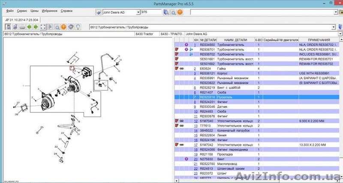Click red cart icon in E63524 row
Image resolution: width=343 pixels, height=183 pixels.
click(x=176, y=68)
